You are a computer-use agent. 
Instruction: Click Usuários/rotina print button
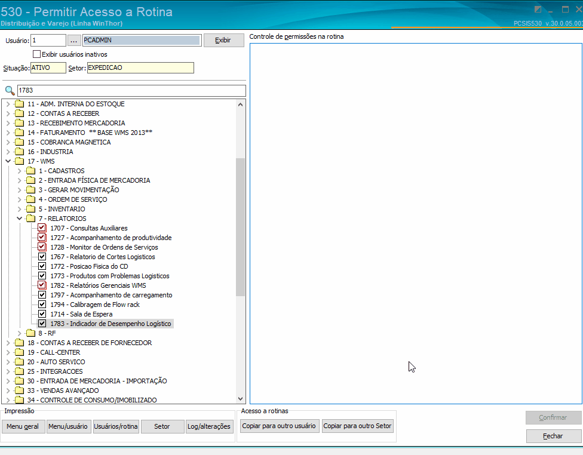click(116, 426)
